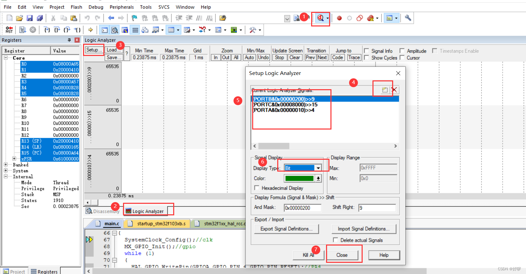Screen dimensions: 526x274
Task: Tick the Hexadecimal Display checkbox
Action: pyautogui.click(x=257, y=188)
